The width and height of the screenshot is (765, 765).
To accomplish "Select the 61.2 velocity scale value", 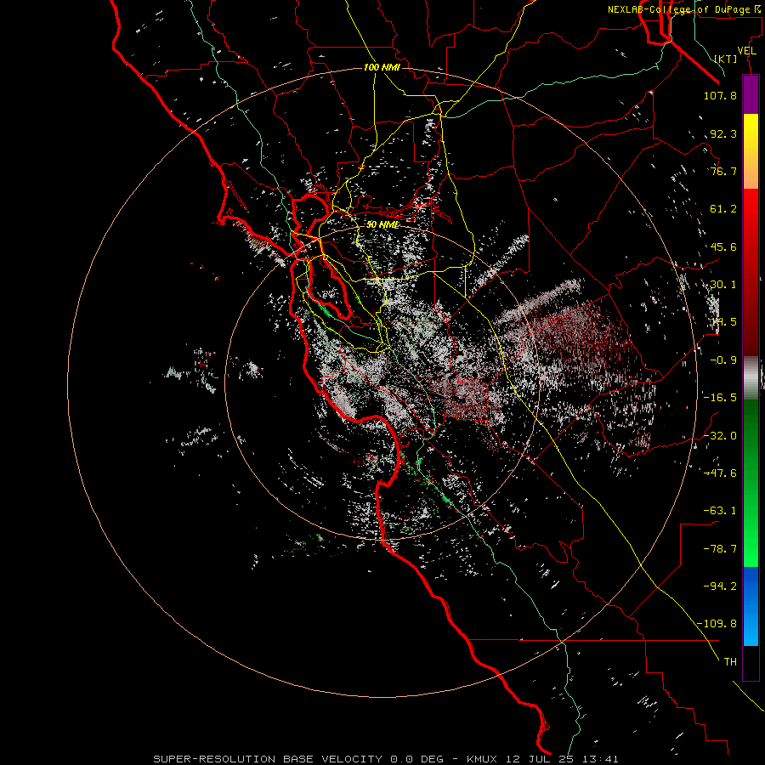I will 723,209.
